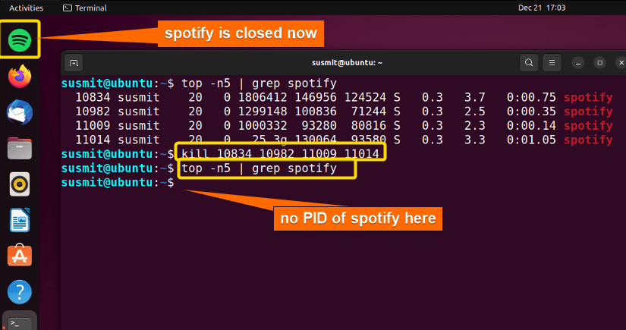Click PID 11014 in top output

pyautogui.click(x=93, y=140)
